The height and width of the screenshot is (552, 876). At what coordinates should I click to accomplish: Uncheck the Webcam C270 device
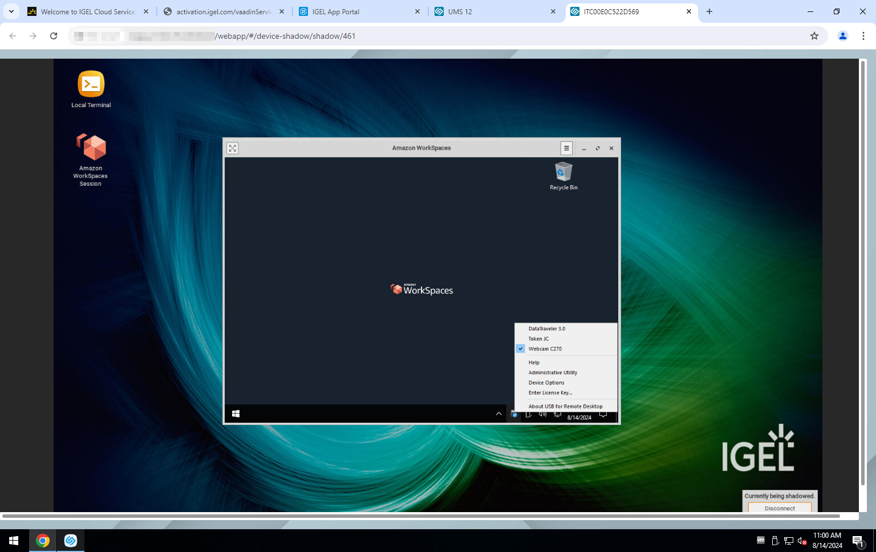[x=545, y=349]
